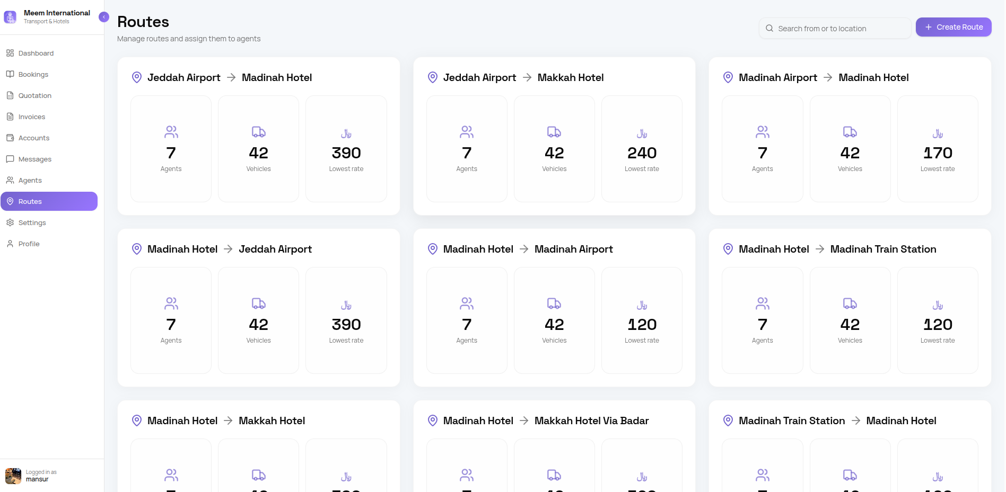The height and width of the screenshot is (492, 1006).
Task: Click the 170 lowest rate value
Action: click(x=938, y=153)
